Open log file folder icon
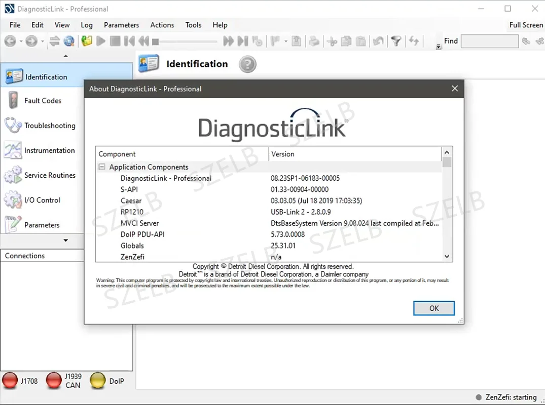545x405 pixels. 87,42
